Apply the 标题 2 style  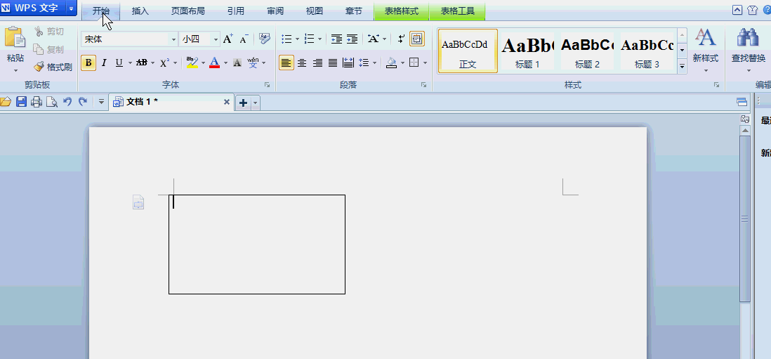pos(587,51)
